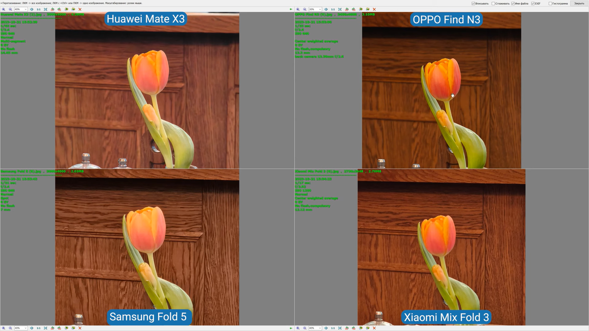This screenshot has width=589, height=331.
Task: Zoom out on the Xiaomi Mix Fold 3 image
Action: click(305, 328)
